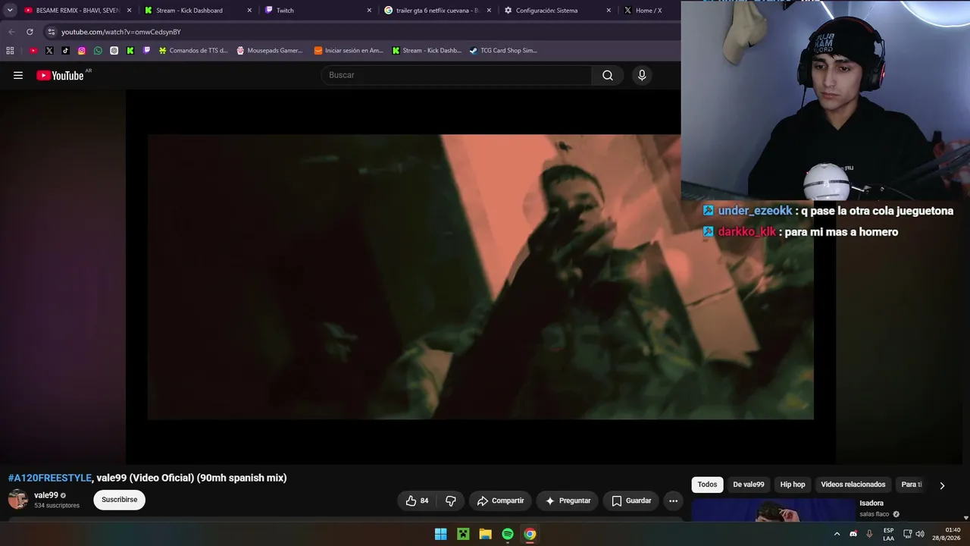Like the video with thumbs up
The height and width of the screenshot is (546, 970).
click(x=416, y=500)
